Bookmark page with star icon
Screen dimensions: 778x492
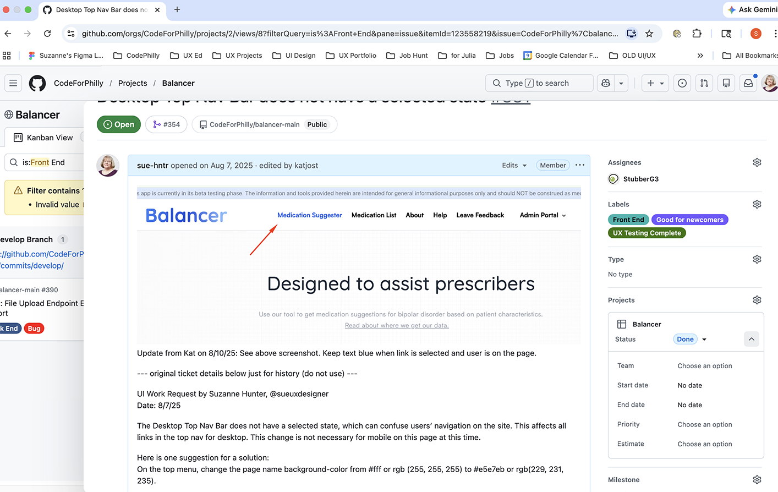[x=649, y=34]
